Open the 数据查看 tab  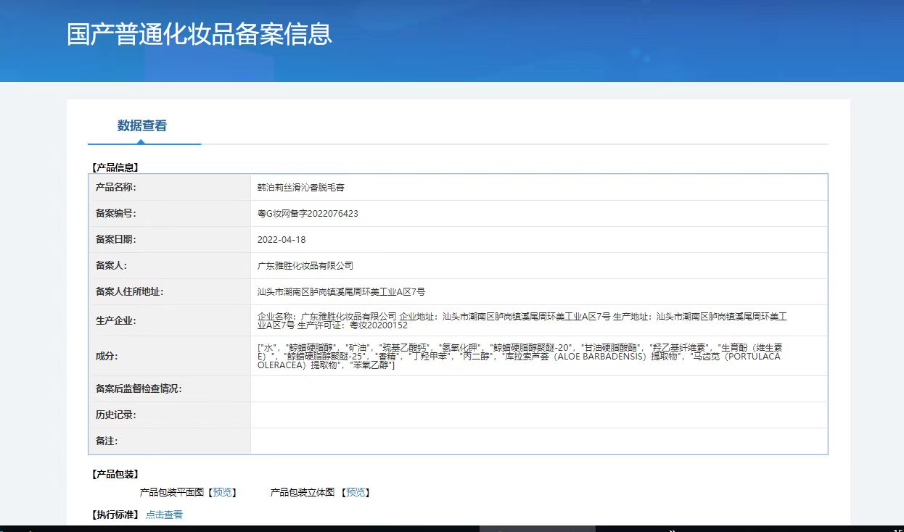click(x=142, y=125)
